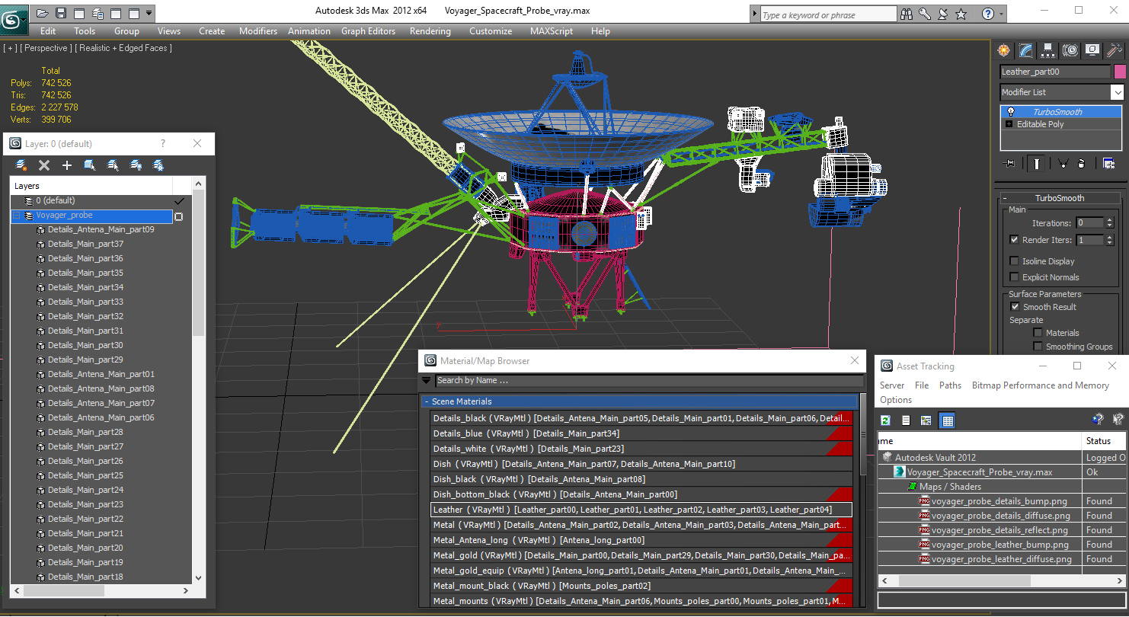Image resolution: width=1129 pixels, height=617 pixels.
Task: Click Remove Modifier trash icon
Action: tap(1082, 163)
